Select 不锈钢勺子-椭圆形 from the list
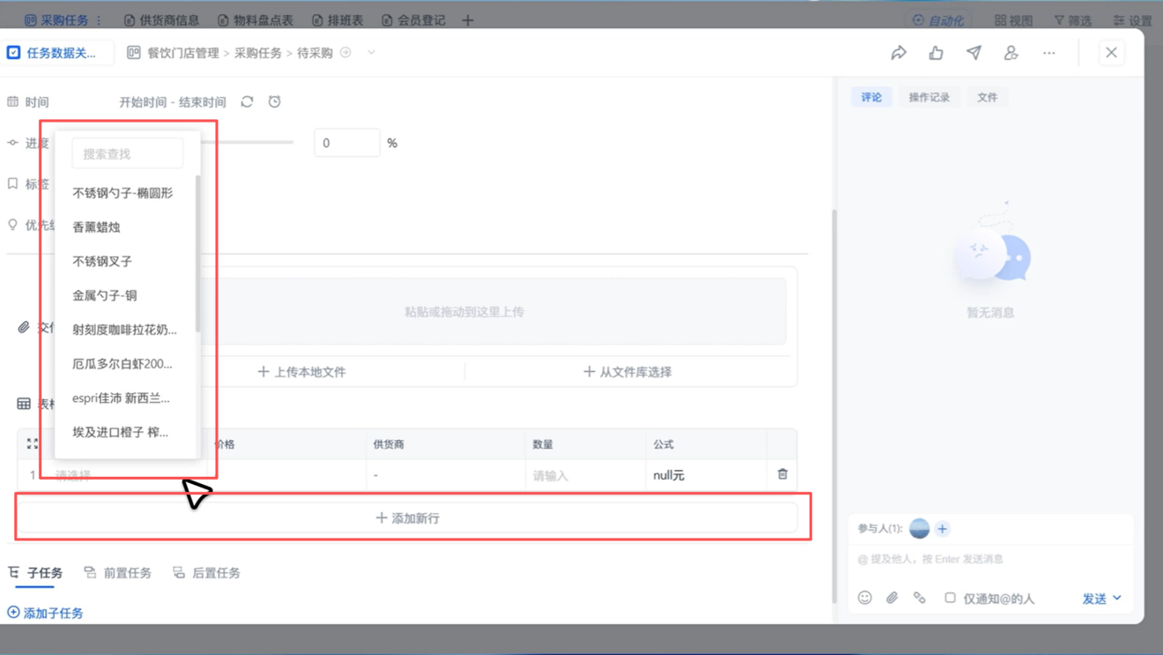1163x655 pixels. [x=122, y=192]
